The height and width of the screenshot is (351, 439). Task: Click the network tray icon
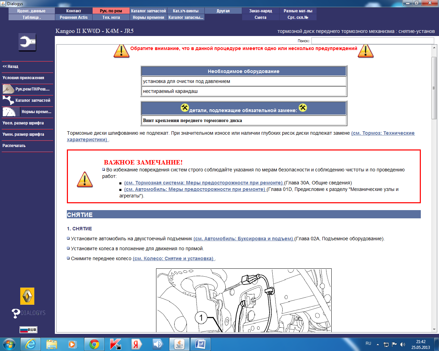(386, 344)
